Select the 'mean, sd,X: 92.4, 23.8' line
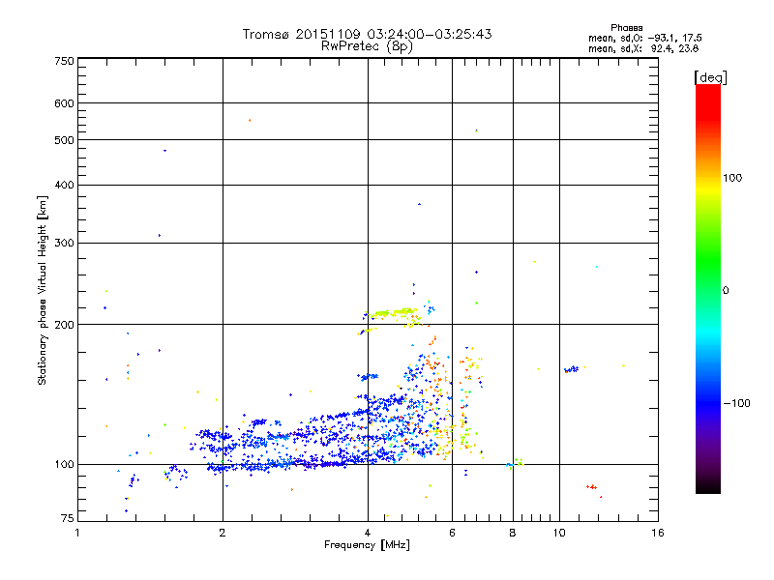 tap(643, 48)
